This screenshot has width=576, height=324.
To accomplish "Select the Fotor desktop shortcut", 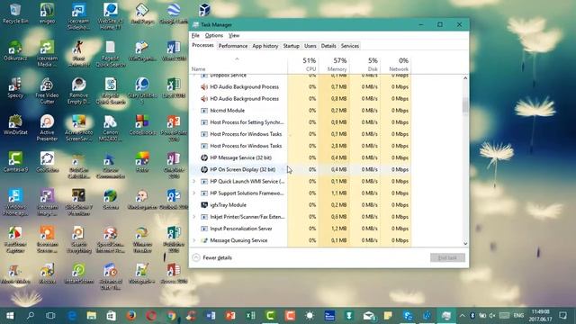I will pos(142,162).
